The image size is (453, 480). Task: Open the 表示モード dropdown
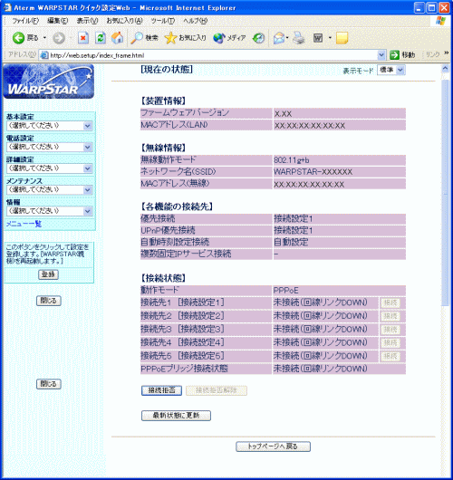coord(391,70)
